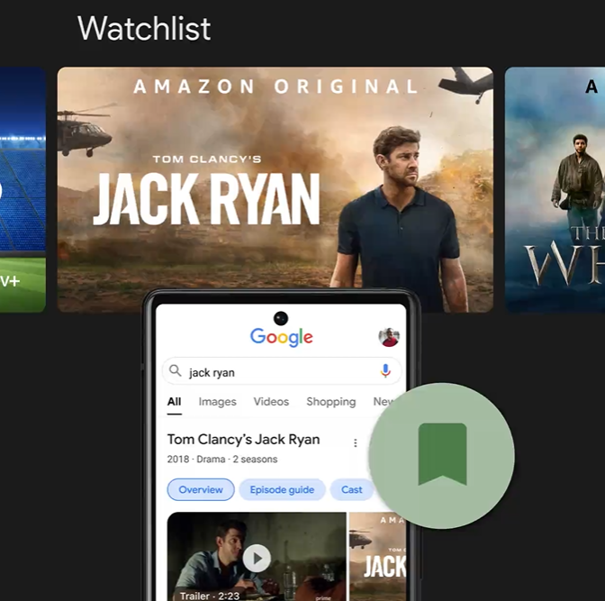Open the Cast chip
The height and width of the screenshot is (601, 605).
tap(351, 489)
